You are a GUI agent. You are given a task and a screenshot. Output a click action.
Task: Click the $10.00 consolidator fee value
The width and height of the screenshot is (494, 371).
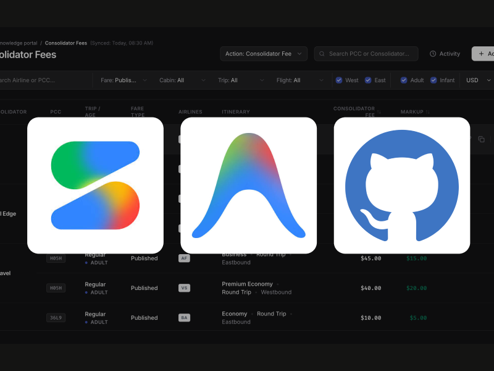coord(371,318)
